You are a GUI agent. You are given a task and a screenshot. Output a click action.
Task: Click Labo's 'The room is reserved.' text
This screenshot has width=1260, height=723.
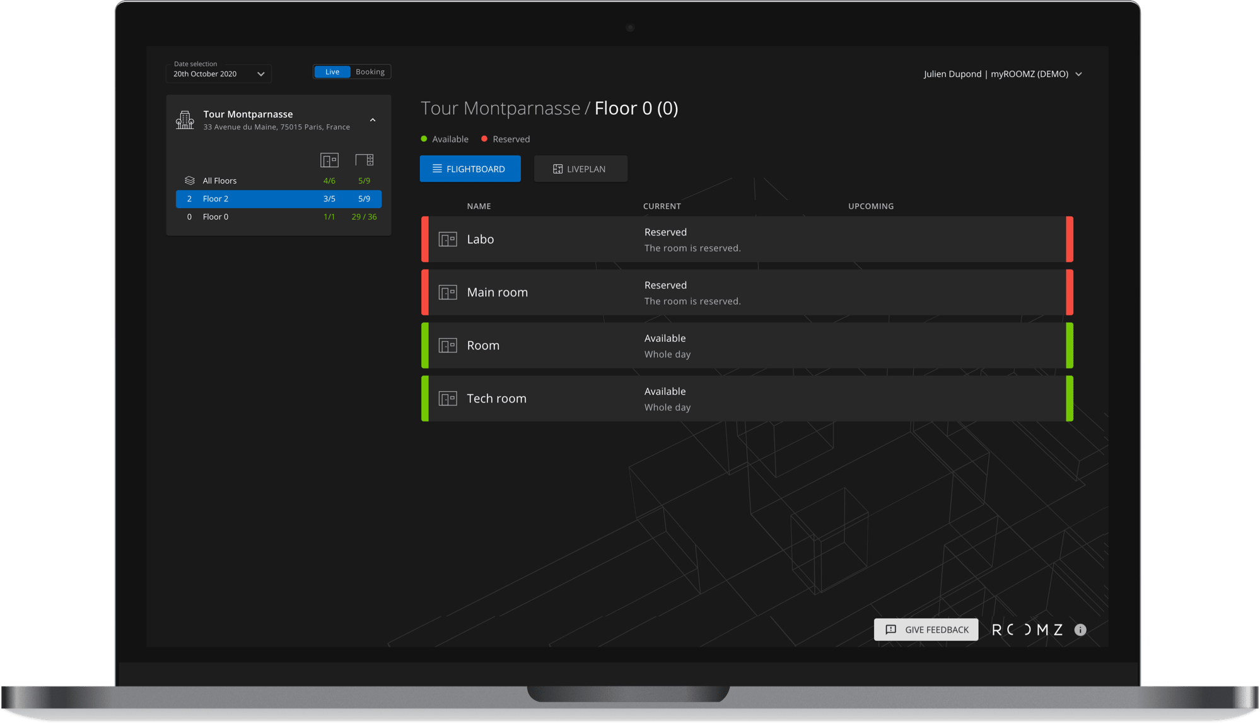click(692, 248)
